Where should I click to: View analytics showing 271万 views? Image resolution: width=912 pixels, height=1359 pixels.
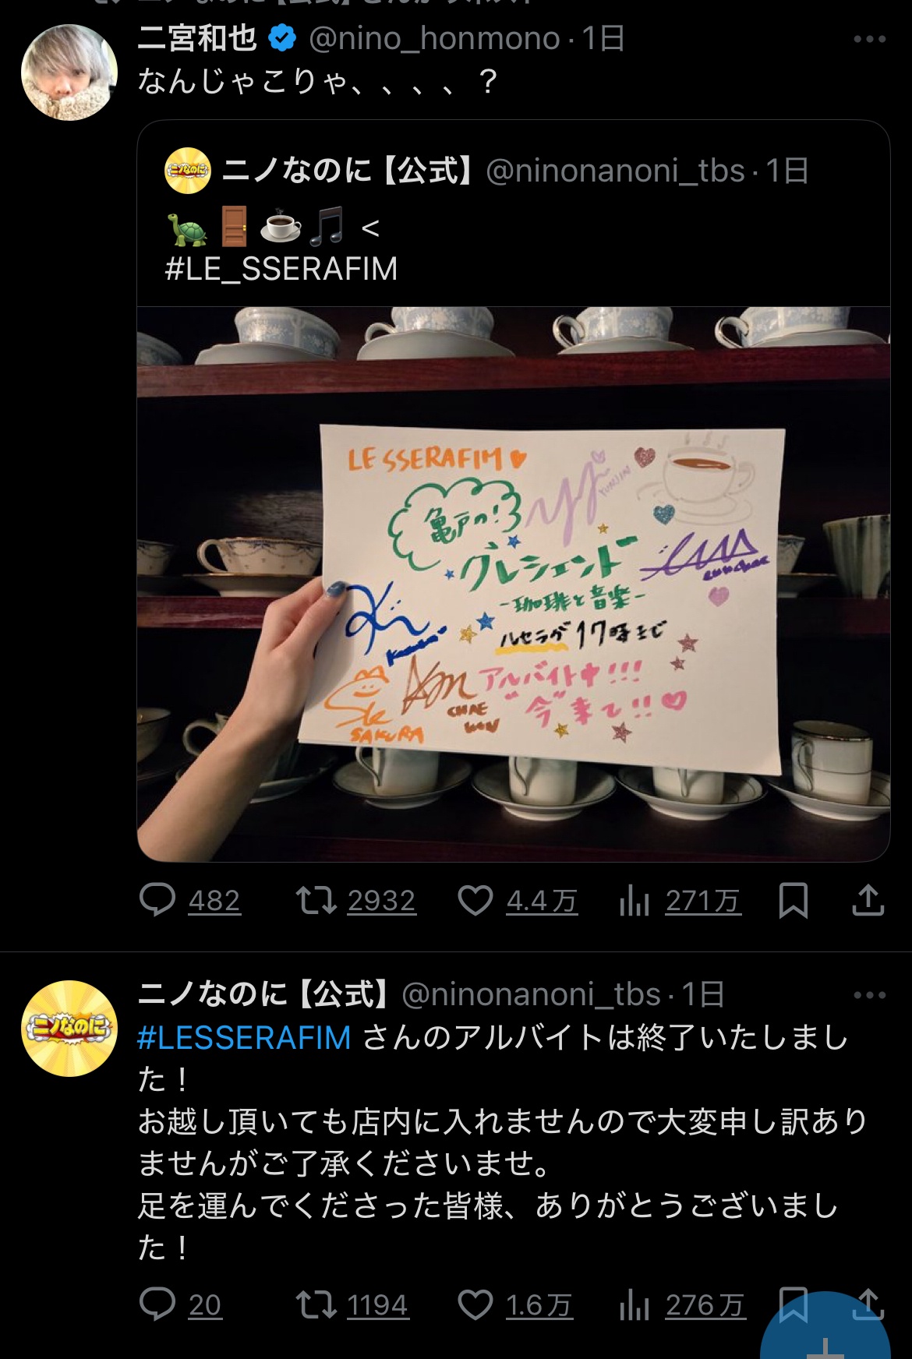635,901
